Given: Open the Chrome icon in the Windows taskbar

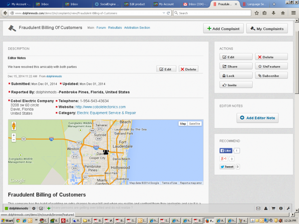Looking at the screenshot, I should [18, 221].
